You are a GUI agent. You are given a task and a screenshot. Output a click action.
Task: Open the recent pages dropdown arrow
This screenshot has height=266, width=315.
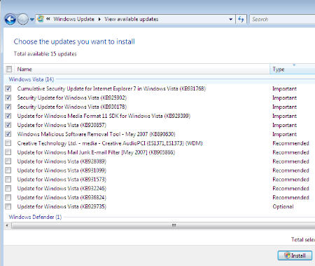(32, 20)
